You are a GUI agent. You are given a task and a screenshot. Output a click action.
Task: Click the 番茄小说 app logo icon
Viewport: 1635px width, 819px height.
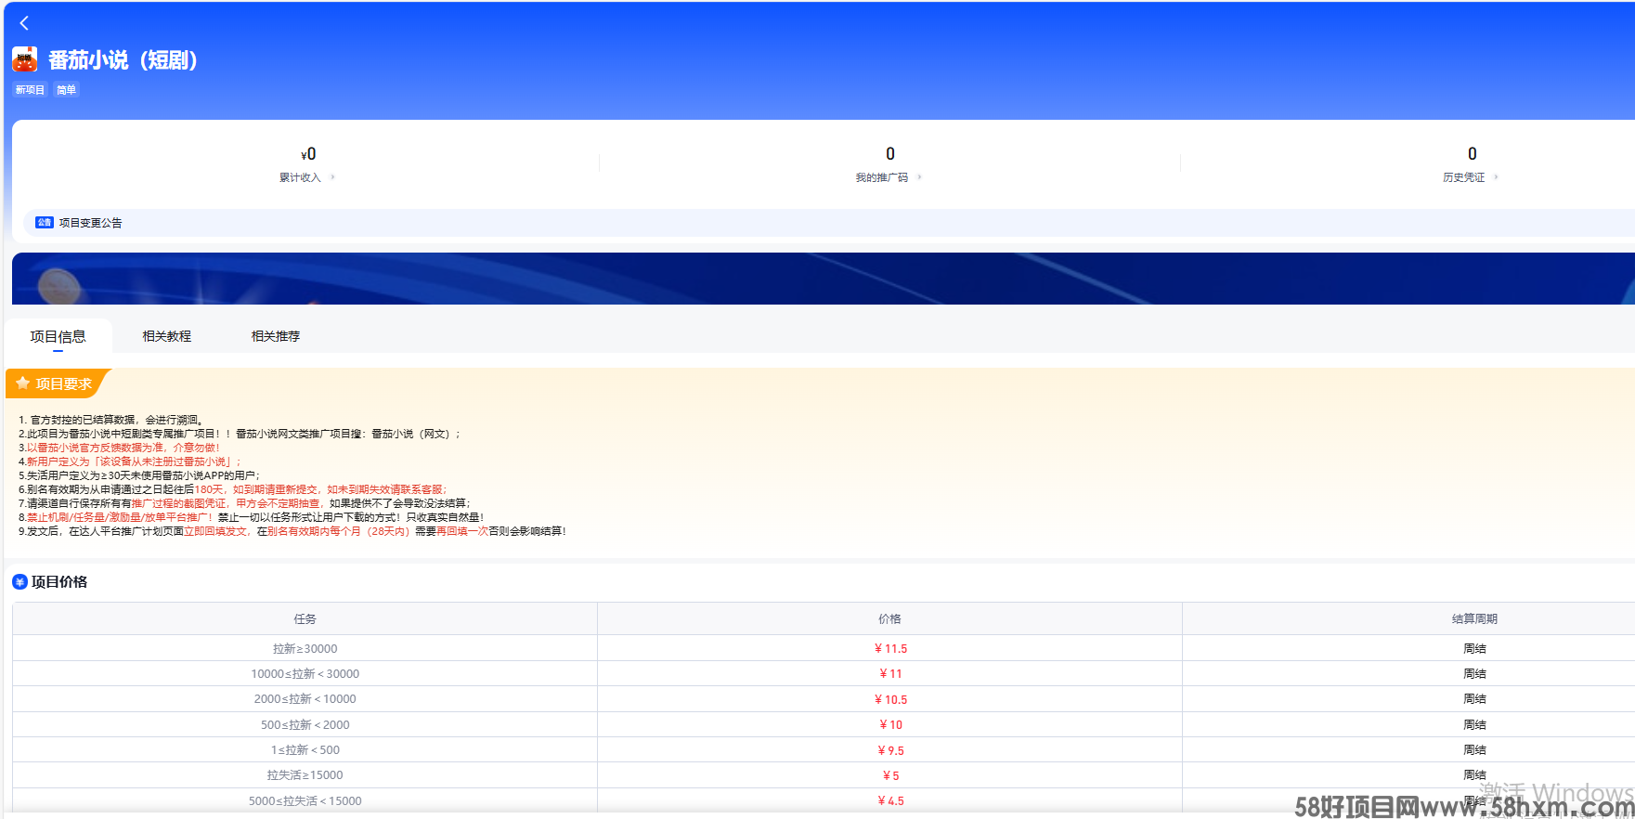click(24, 59)
